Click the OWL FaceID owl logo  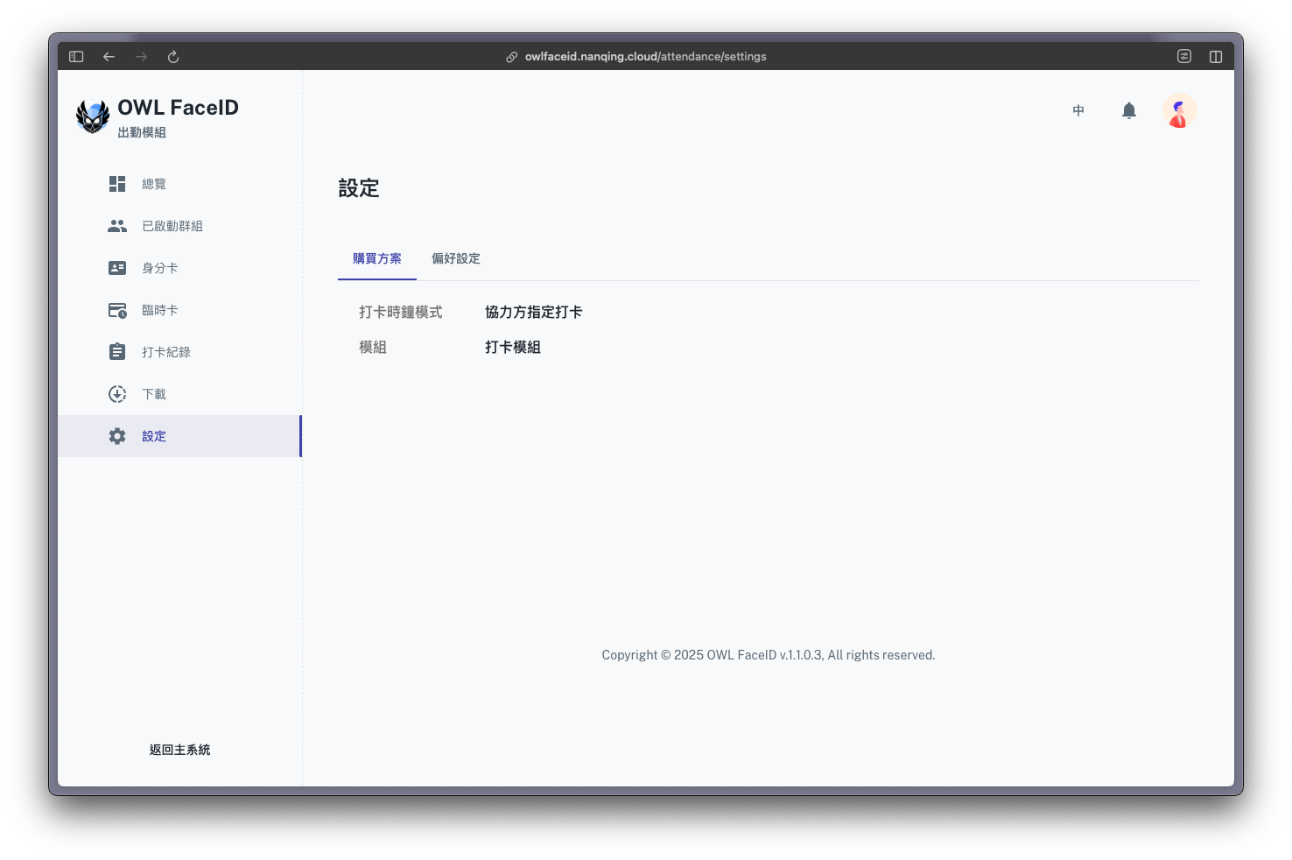point(93,116)
